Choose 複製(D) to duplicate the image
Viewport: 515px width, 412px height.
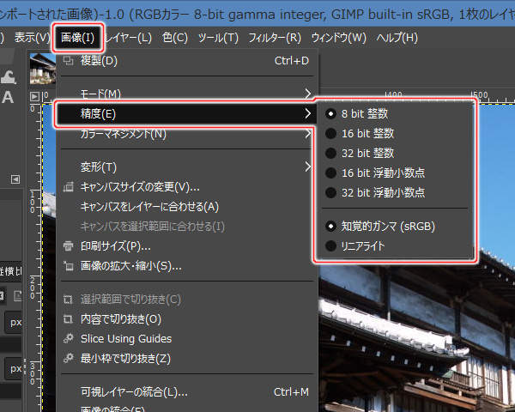(186, 61)
